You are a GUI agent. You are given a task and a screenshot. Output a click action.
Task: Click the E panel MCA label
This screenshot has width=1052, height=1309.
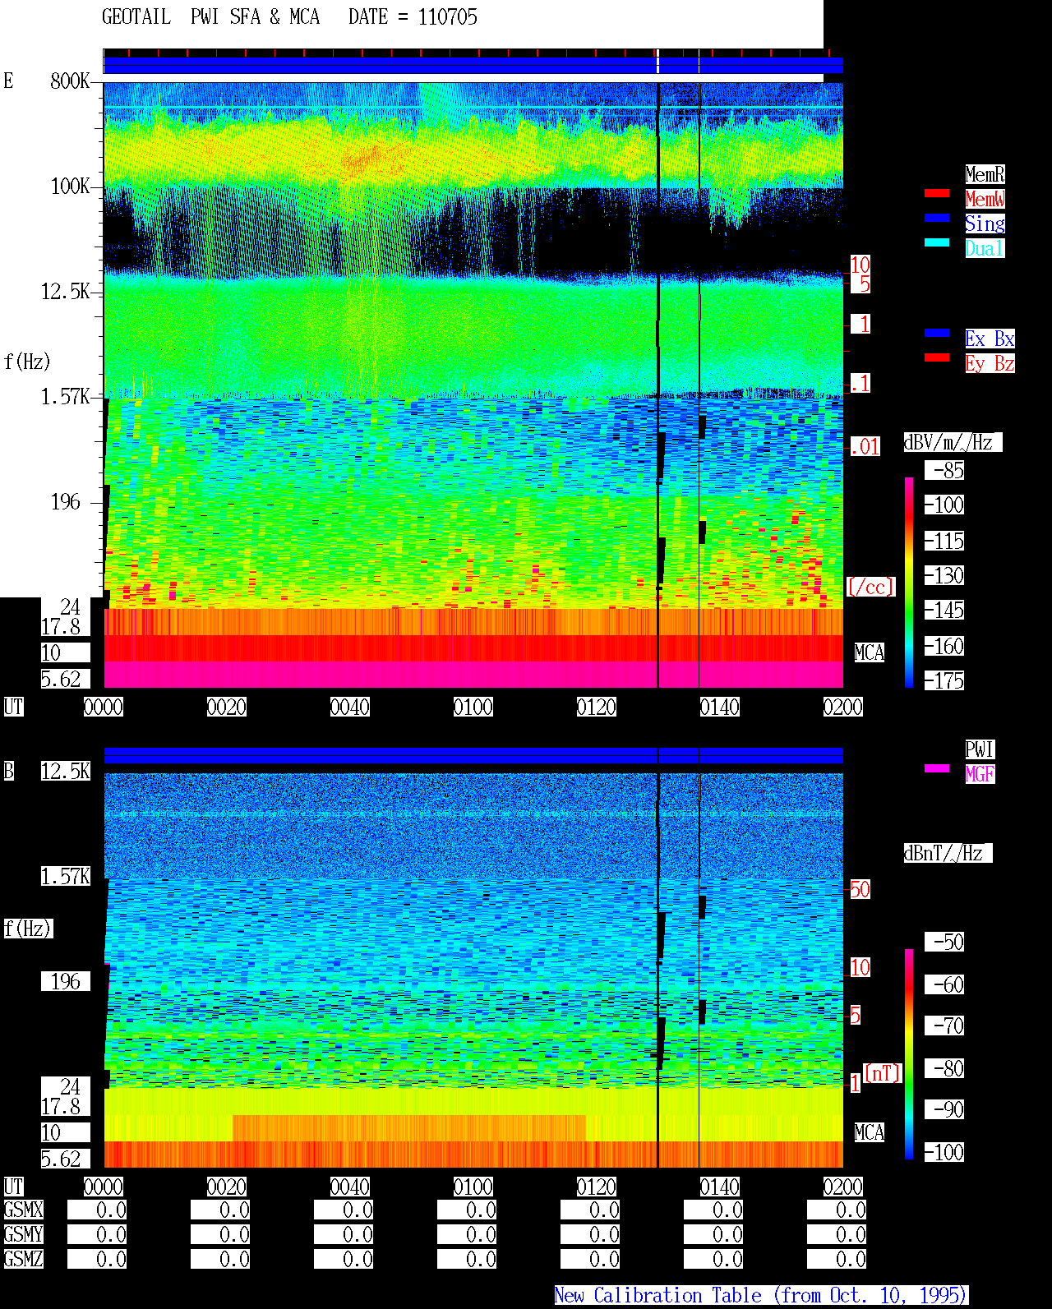[x=870, y=652]
